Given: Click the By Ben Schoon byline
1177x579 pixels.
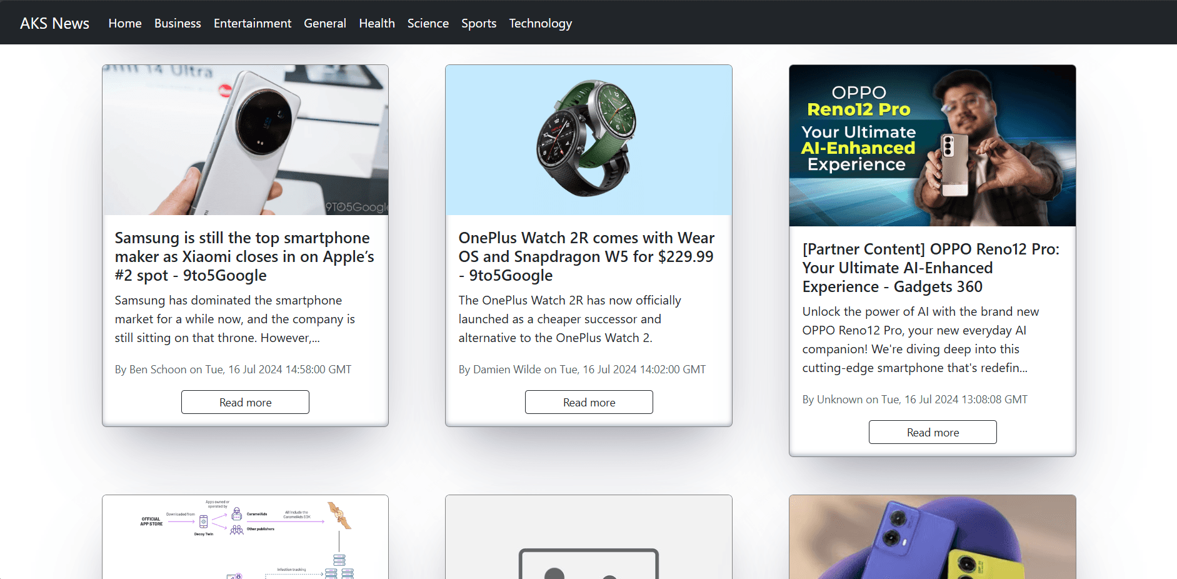Looking at the screenshot, I should (233, 370).
